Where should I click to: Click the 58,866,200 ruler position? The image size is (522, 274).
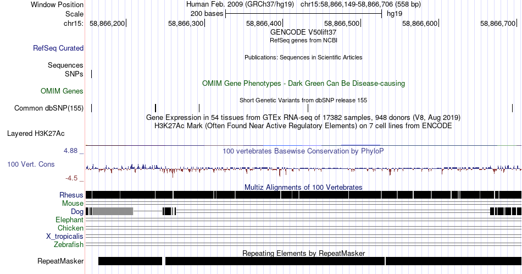click(x=107, y=23)
